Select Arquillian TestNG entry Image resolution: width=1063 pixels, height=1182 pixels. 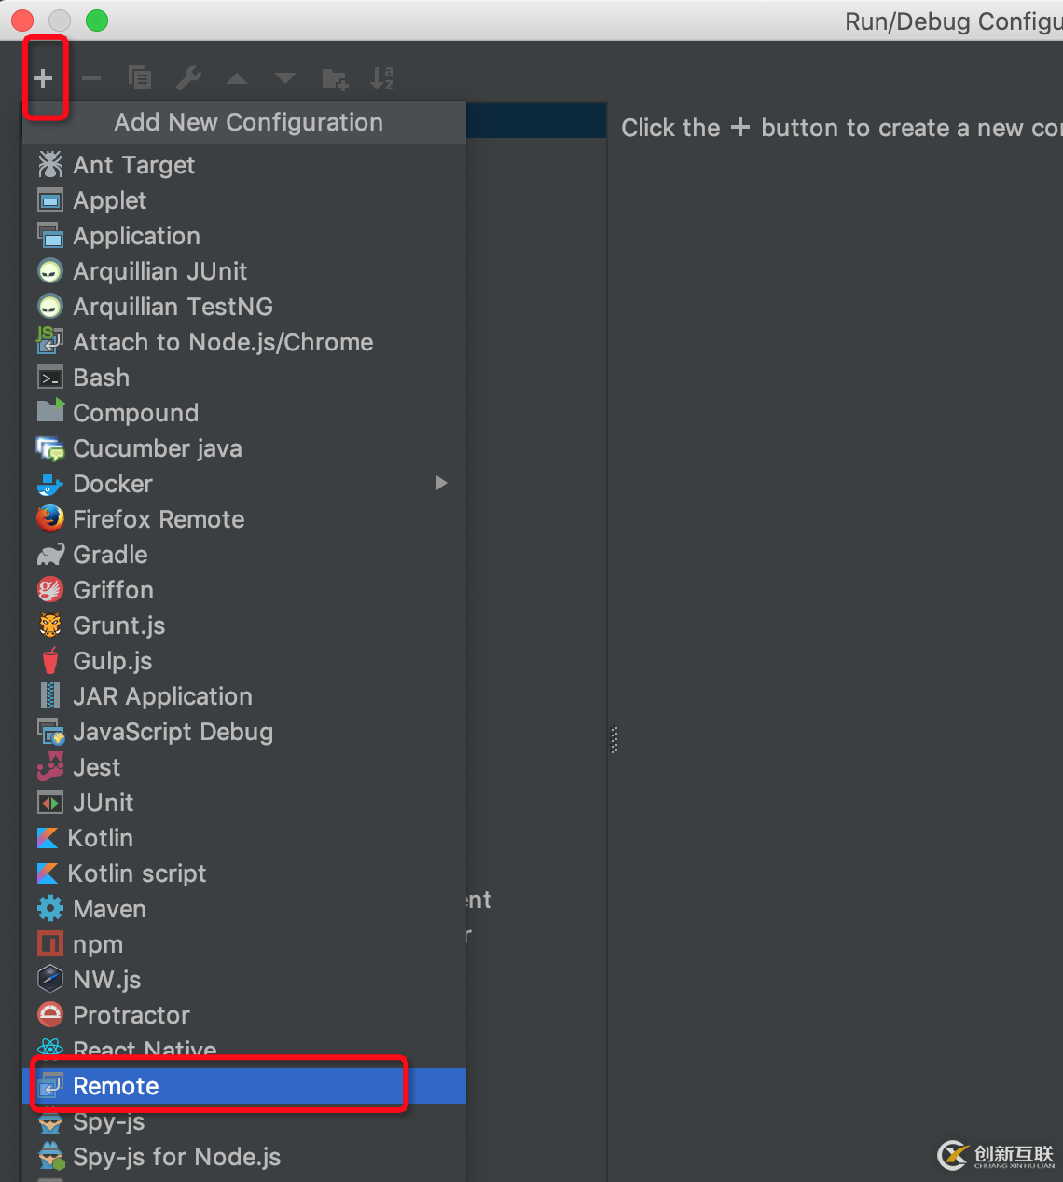click(x=244, y=307)
